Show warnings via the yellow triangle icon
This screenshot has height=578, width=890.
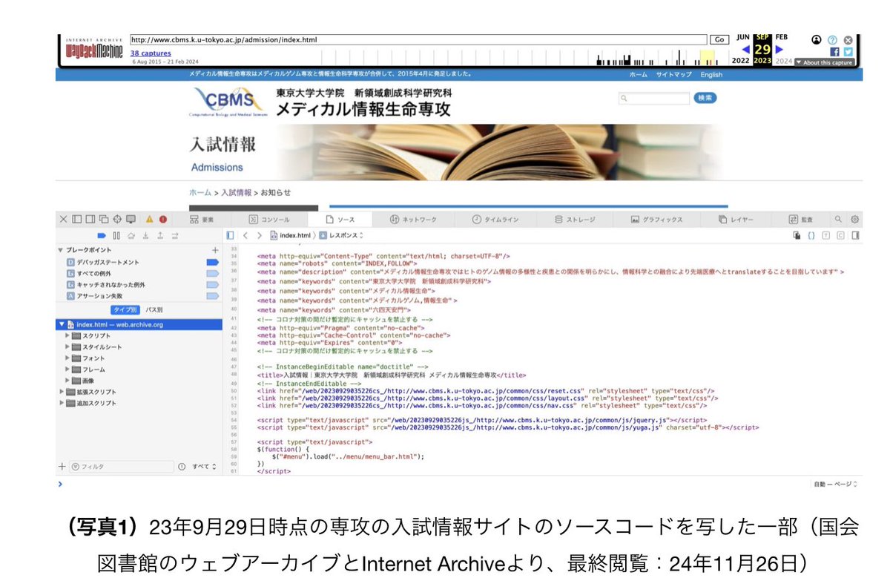(x=149, y=220)
